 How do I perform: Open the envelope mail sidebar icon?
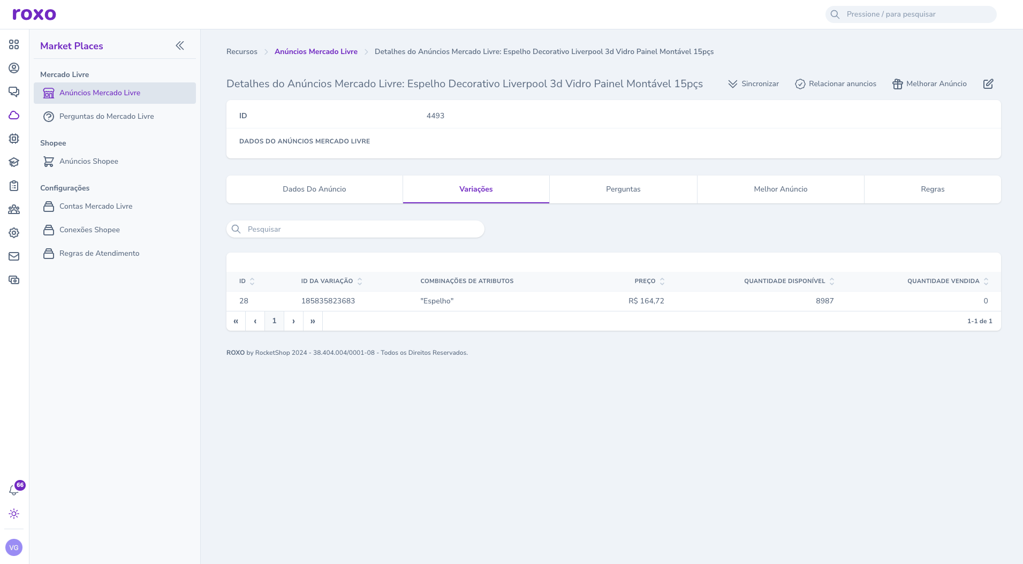click(14, 256)
